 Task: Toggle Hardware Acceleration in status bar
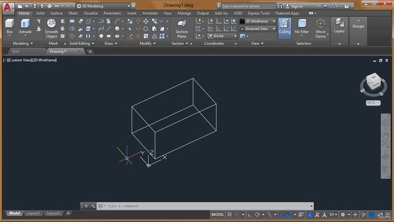[372, 215]
